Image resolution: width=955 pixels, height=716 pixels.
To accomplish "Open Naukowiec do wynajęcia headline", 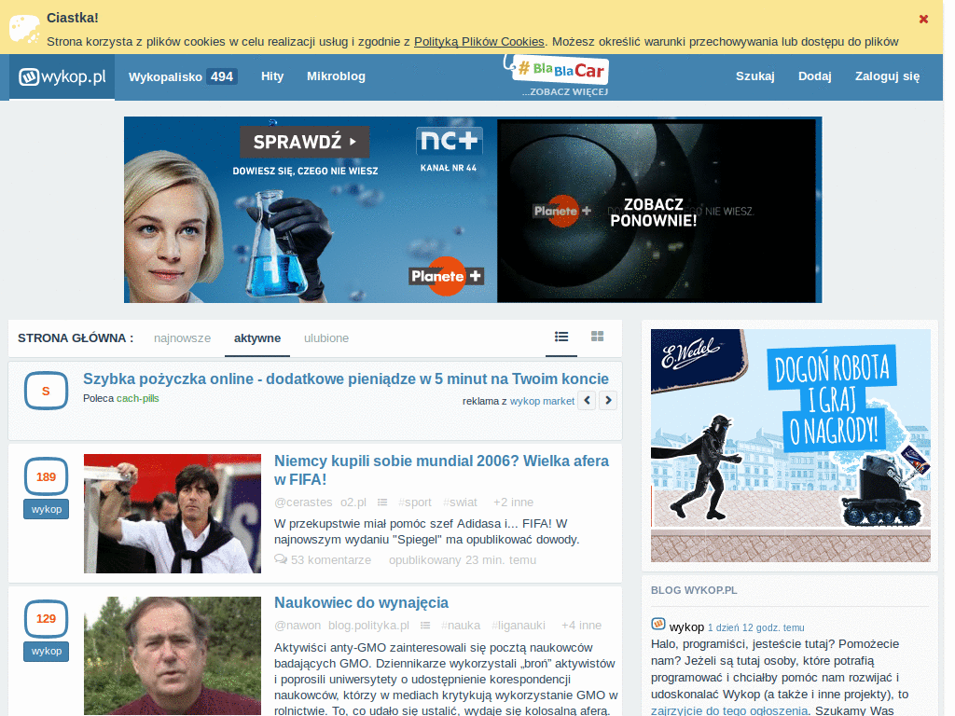I will click(361, 603).
